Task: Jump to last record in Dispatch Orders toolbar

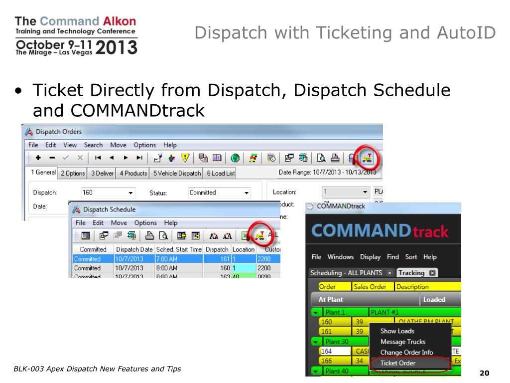Action: [x=139, y=158]
